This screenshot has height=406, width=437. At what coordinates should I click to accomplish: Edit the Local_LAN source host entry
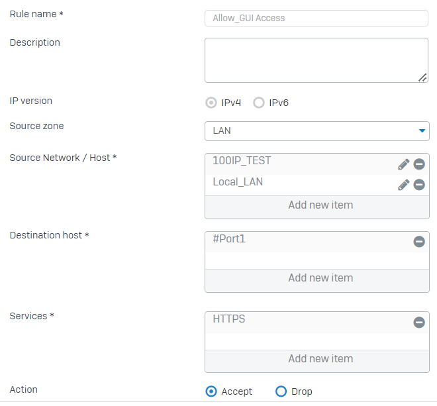403,185
